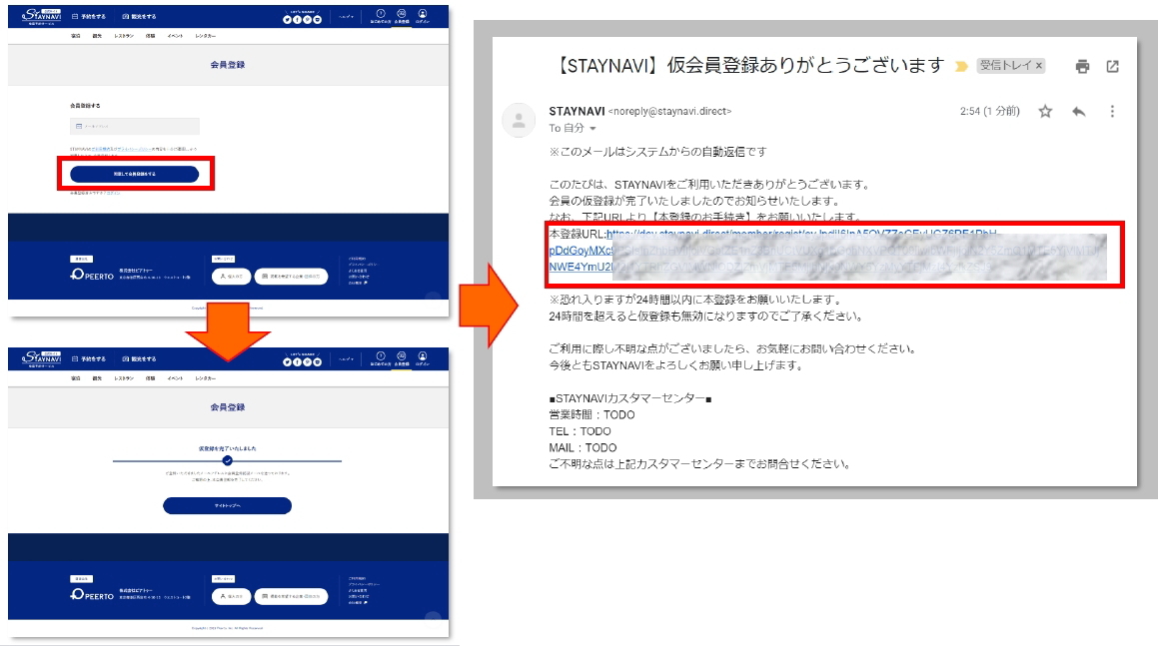Remove the 受信トレイ label with its x
This screenshot has height=646, width=1166.
pos(1039,66)
